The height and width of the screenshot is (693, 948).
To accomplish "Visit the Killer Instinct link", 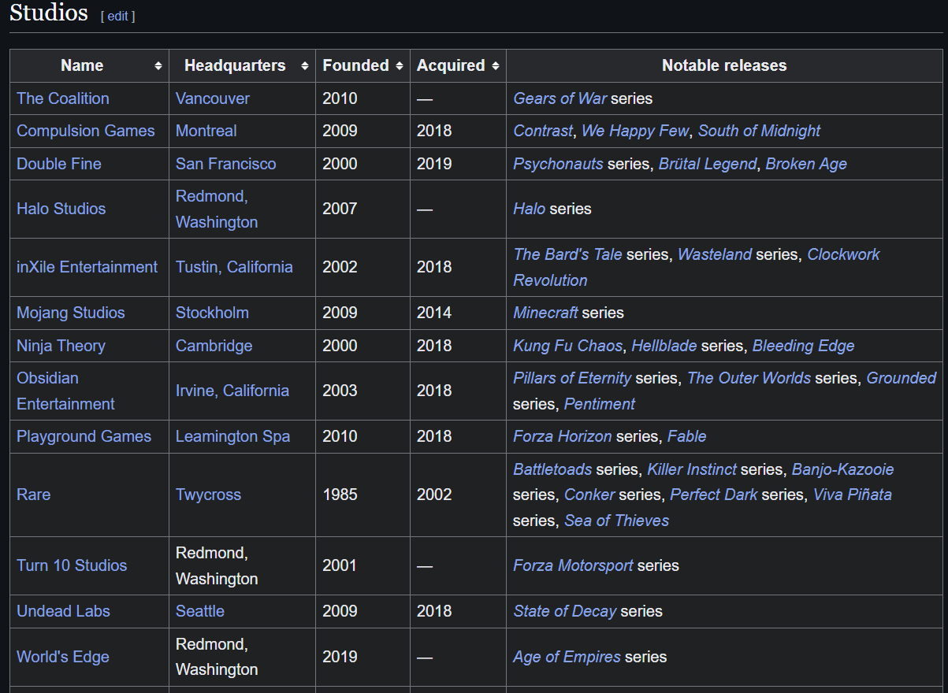I will pos(692,469).
